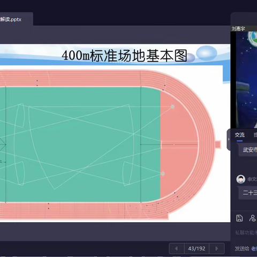Click the 二十三 chat message bubble

(248, 193)
